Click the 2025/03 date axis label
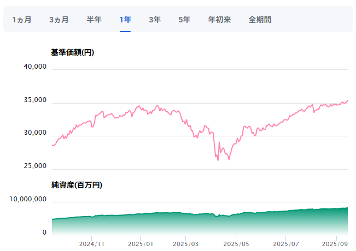Viewport: 356px width, 251px height. click(x=186, y=243)
